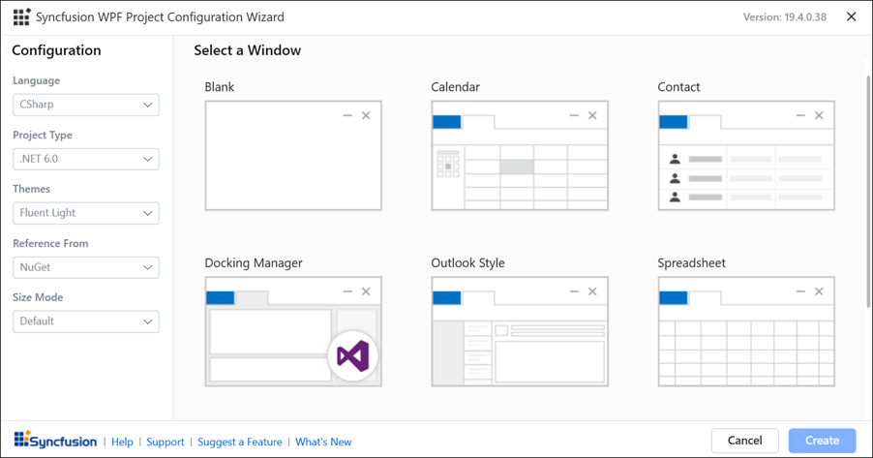Select the Spreadsheet window template
The height and width of the screenshot is (458, 873).
click(746, 331)
